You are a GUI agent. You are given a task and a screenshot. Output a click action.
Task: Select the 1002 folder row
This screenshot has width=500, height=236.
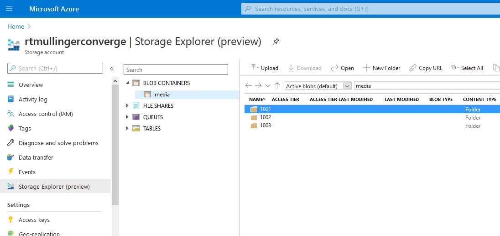[x=372, y=117]
